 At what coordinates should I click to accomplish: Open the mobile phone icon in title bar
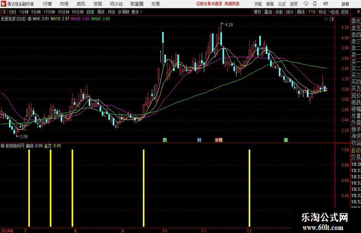point(315,4)
